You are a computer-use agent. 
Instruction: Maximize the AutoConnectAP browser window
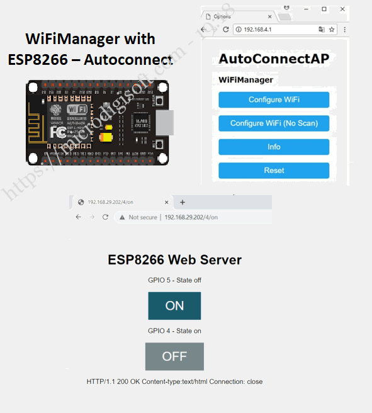[x=324, y=9]
